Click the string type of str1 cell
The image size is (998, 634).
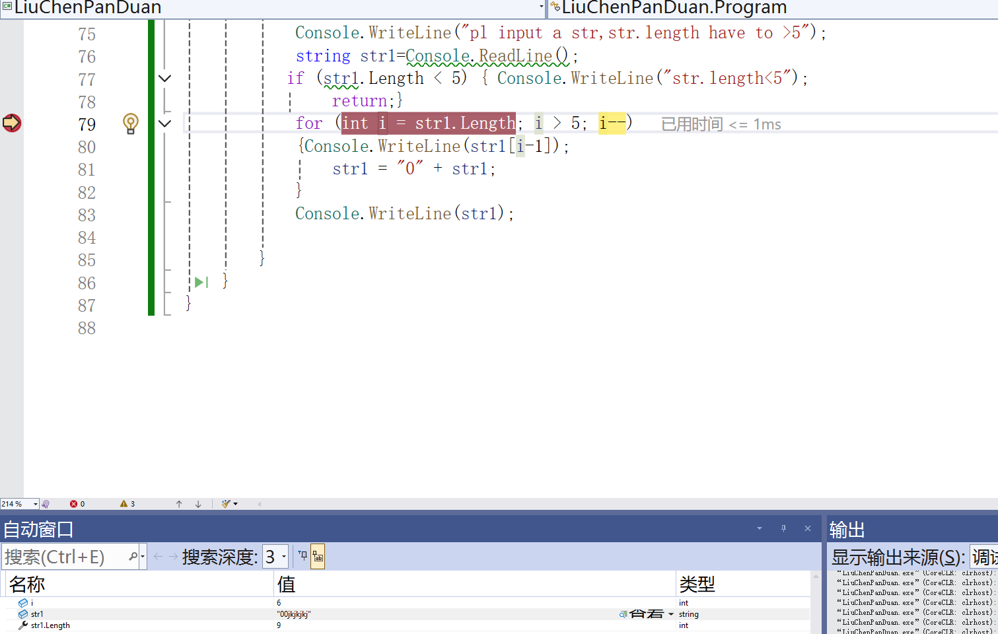click(x=689, y=614)
